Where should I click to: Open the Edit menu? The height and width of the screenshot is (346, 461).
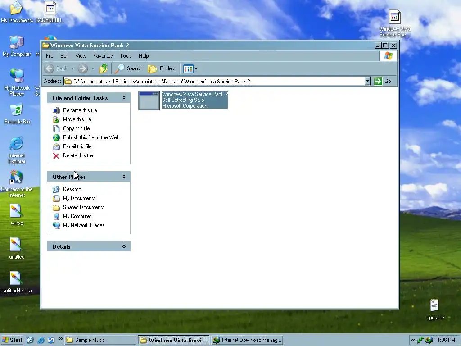[64, 56]
